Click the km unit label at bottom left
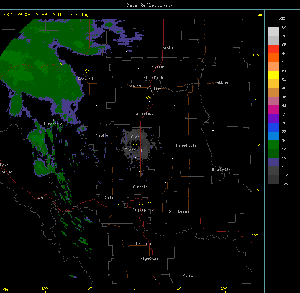 (5, 289)
